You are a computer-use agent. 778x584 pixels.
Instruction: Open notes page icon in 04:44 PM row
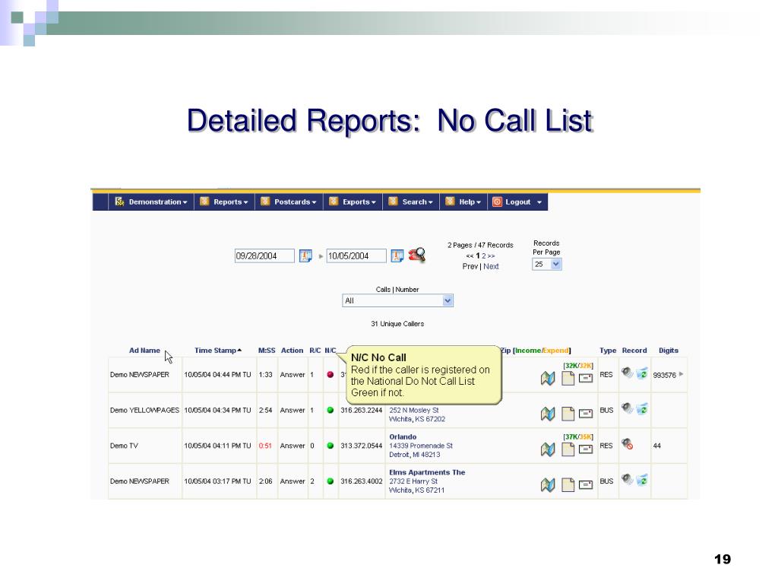pyautogui.click(x=568, y=379)
